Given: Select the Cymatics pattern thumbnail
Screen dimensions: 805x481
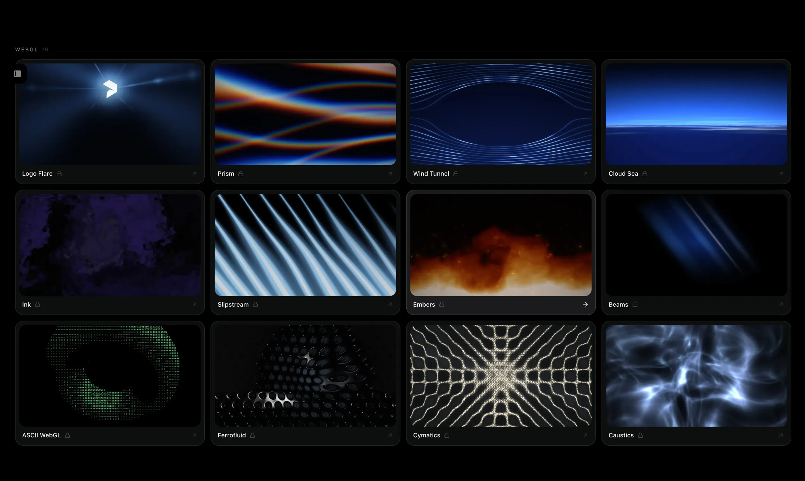Looking at the screenshot, I should click(x=501, y=376).
